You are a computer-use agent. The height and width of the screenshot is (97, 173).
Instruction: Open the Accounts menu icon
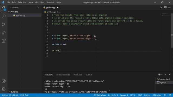4,81
